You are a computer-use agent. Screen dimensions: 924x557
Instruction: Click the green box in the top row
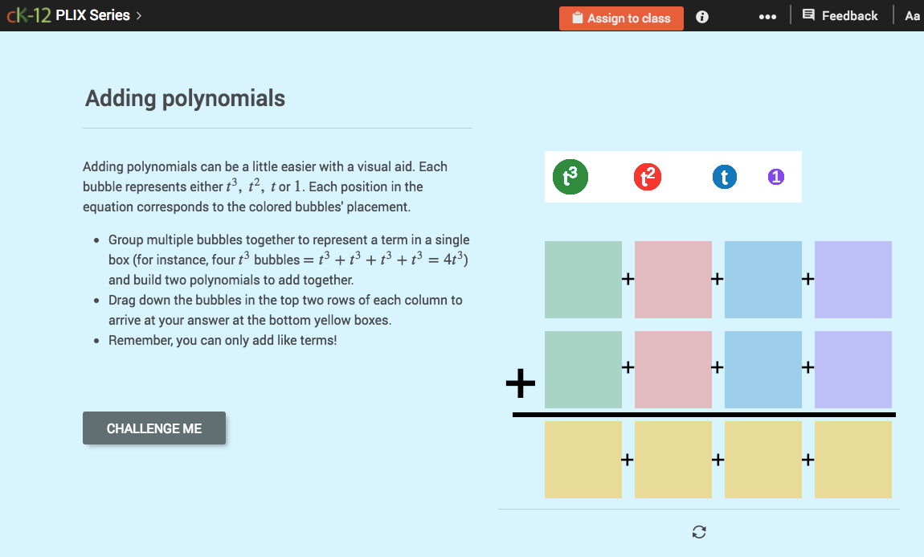(583, 279)
